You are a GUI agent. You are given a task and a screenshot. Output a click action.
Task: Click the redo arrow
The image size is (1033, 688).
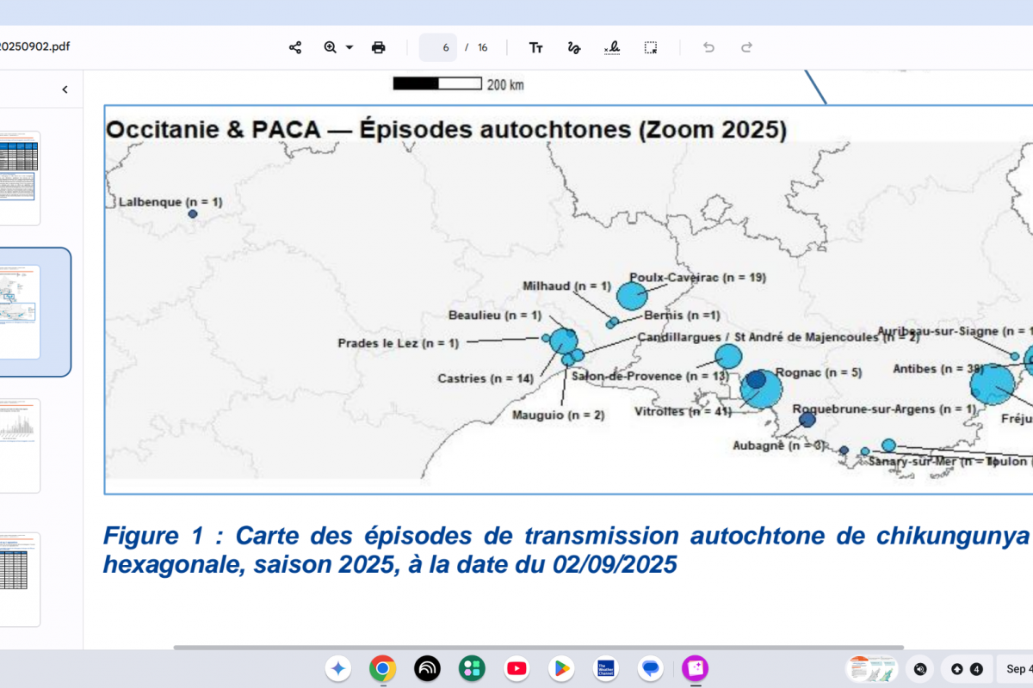747,47
